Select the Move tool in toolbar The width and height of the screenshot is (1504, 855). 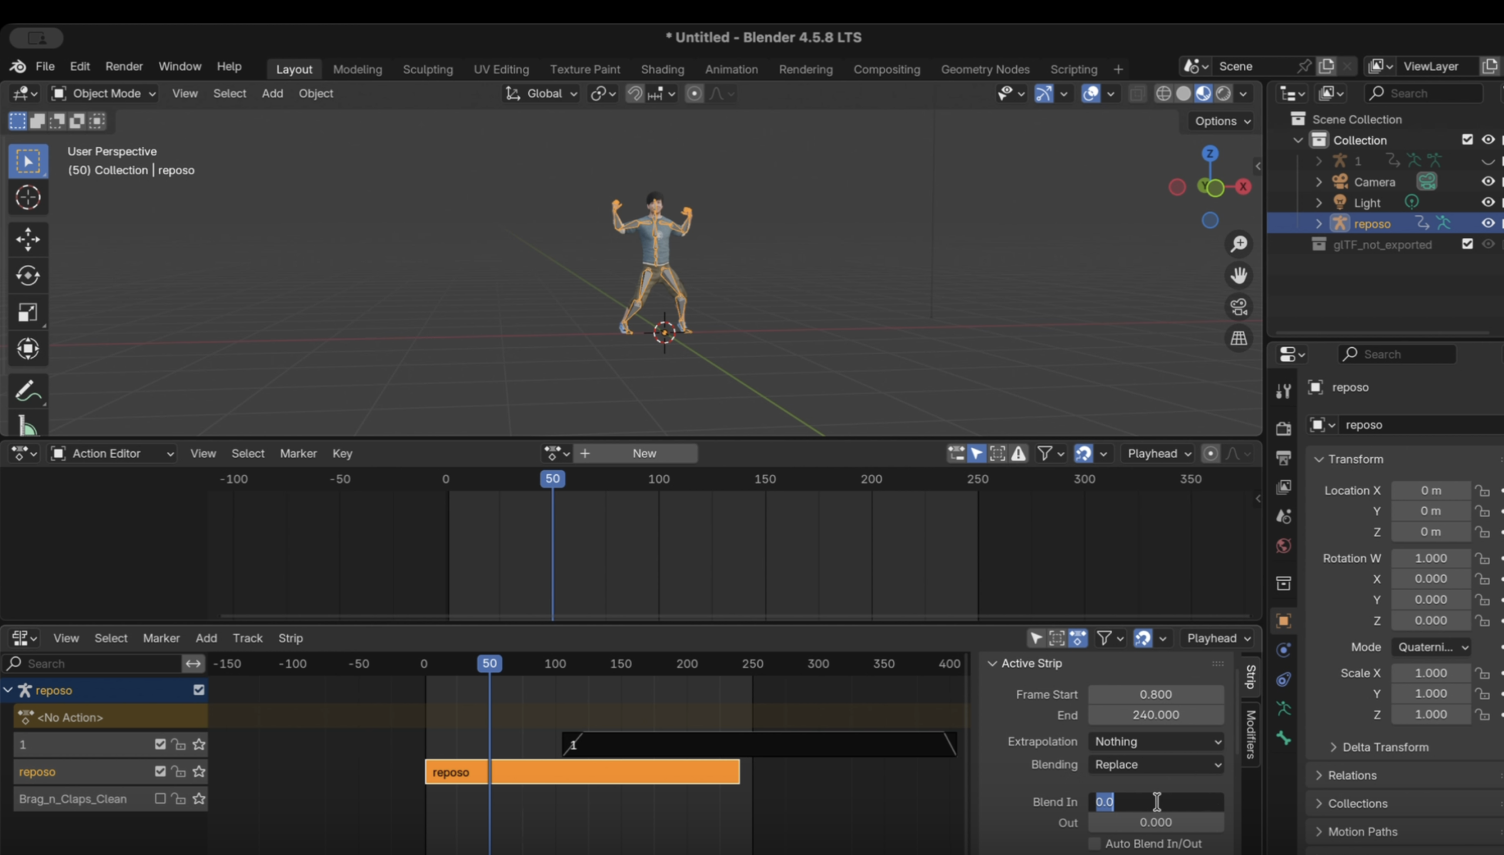click(28, 239)
